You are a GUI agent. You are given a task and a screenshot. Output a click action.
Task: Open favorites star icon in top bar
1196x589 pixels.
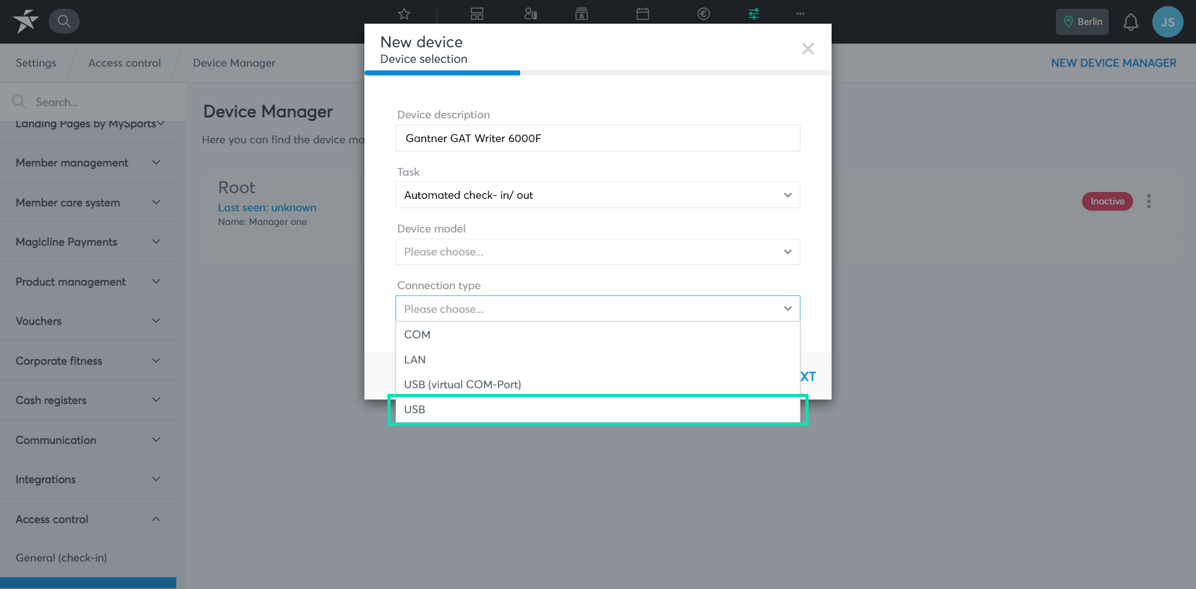click(404, 14)
